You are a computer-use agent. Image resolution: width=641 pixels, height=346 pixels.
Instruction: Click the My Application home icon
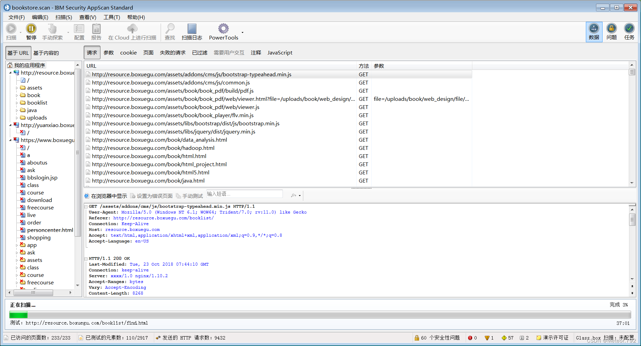point(10,65)
